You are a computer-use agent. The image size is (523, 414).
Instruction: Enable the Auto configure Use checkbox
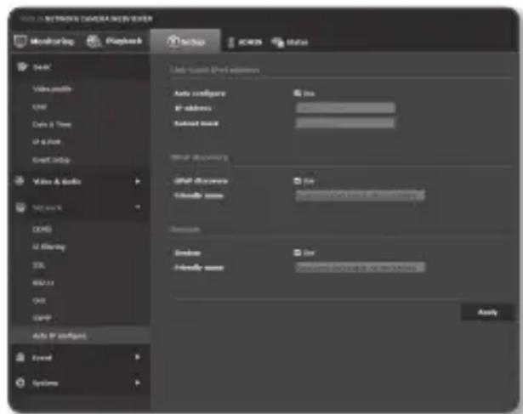click(297, 93)
